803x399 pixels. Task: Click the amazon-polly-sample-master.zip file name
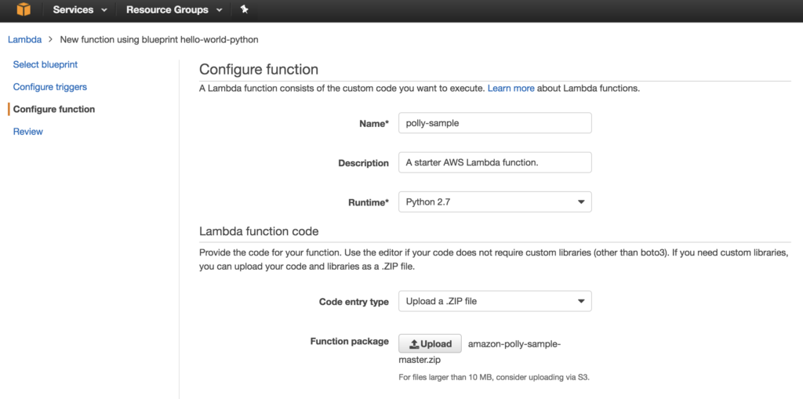[479, 352]
